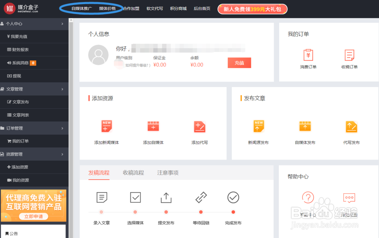Click the sidebar vertical scrollbar
Viewport: 379px width, 238px height.
[71, 128]
